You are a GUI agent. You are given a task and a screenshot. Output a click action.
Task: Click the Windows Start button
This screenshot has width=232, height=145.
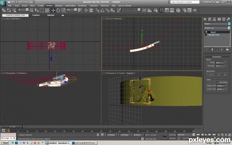(5, 143)
